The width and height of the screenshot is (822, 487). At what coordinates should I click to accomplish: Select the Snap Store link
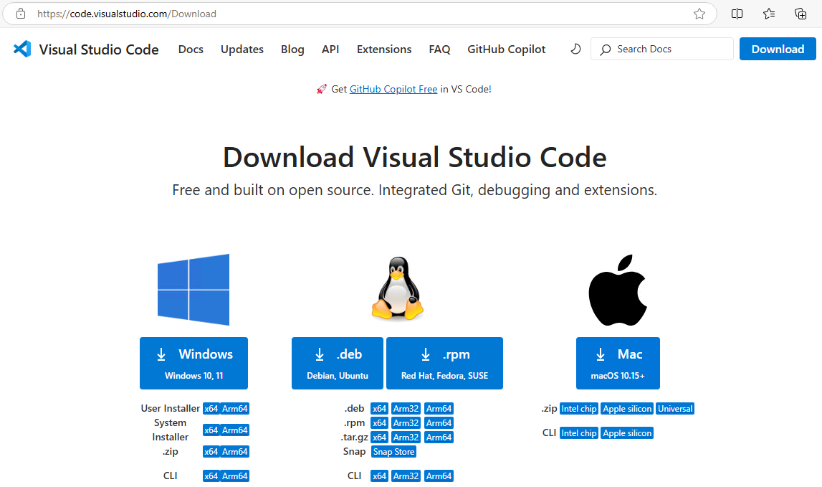coord(393,452)
